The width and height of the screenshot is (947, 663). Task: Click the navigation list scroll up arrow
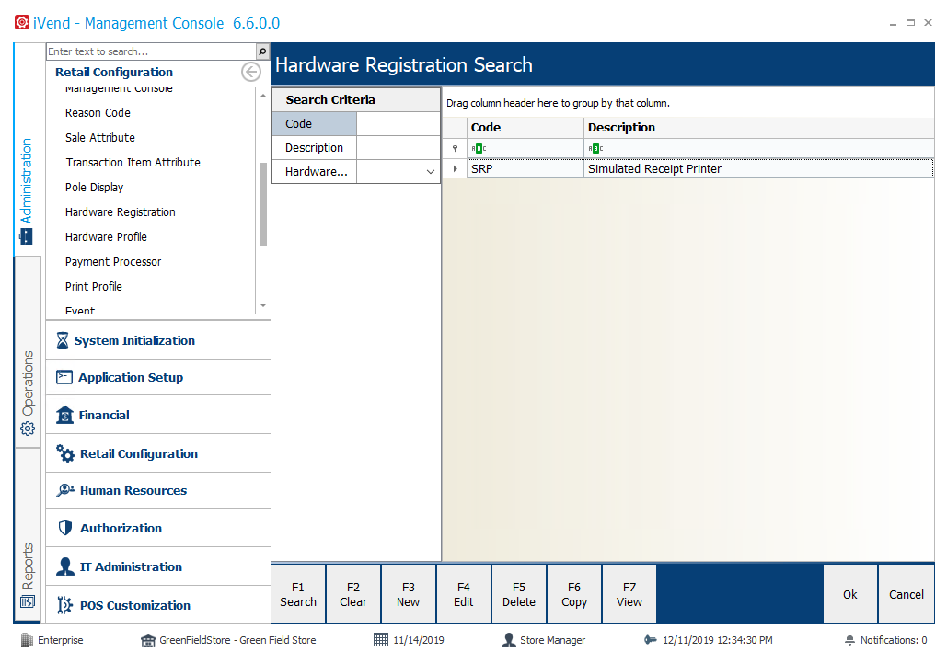coord(262,96)
